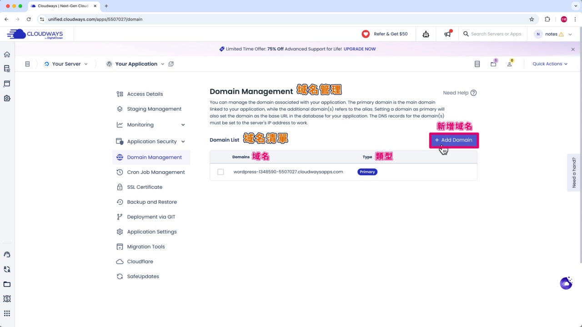Click the Add Domain button
The width and height of the screenshot is (582, 327).
453,140
